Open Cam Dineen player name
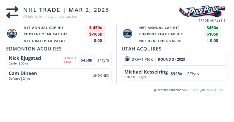 point(23,73)
